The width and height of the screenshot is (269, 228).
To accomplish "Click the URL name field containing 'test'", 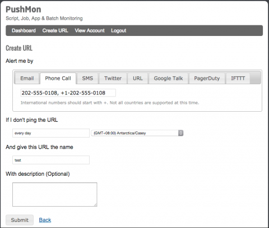I will [x=51, y=160].
